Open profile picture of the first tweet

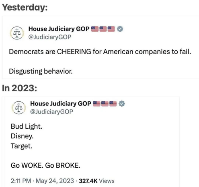point(17,33)
